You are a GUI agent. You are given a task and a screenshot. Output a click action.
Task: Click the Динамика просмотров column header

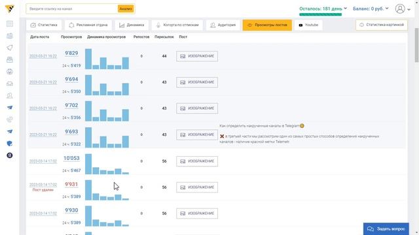tap(106, 37)
